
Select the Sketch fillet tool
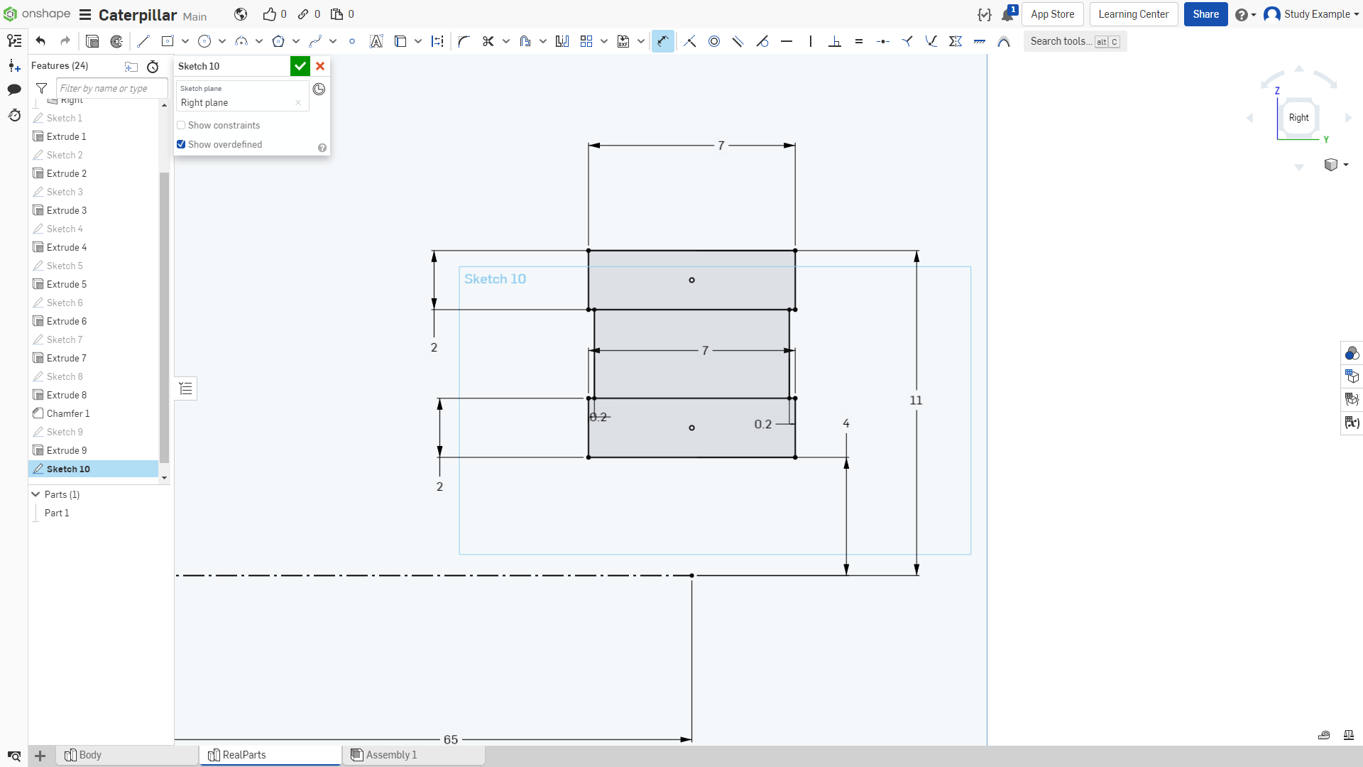click(x=464, y=41)
